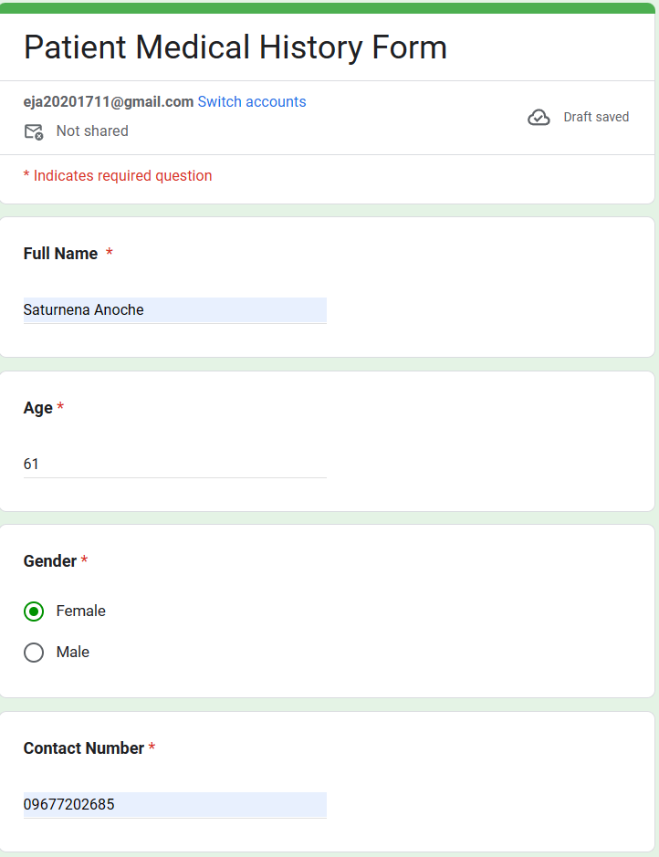
Task: Click the red asterisk beside Full Name
Action: click(x=110, y=253)
